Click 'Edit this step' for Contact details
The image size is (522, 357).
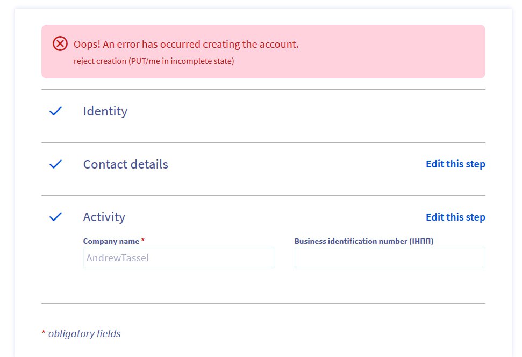tap(455, 164)
